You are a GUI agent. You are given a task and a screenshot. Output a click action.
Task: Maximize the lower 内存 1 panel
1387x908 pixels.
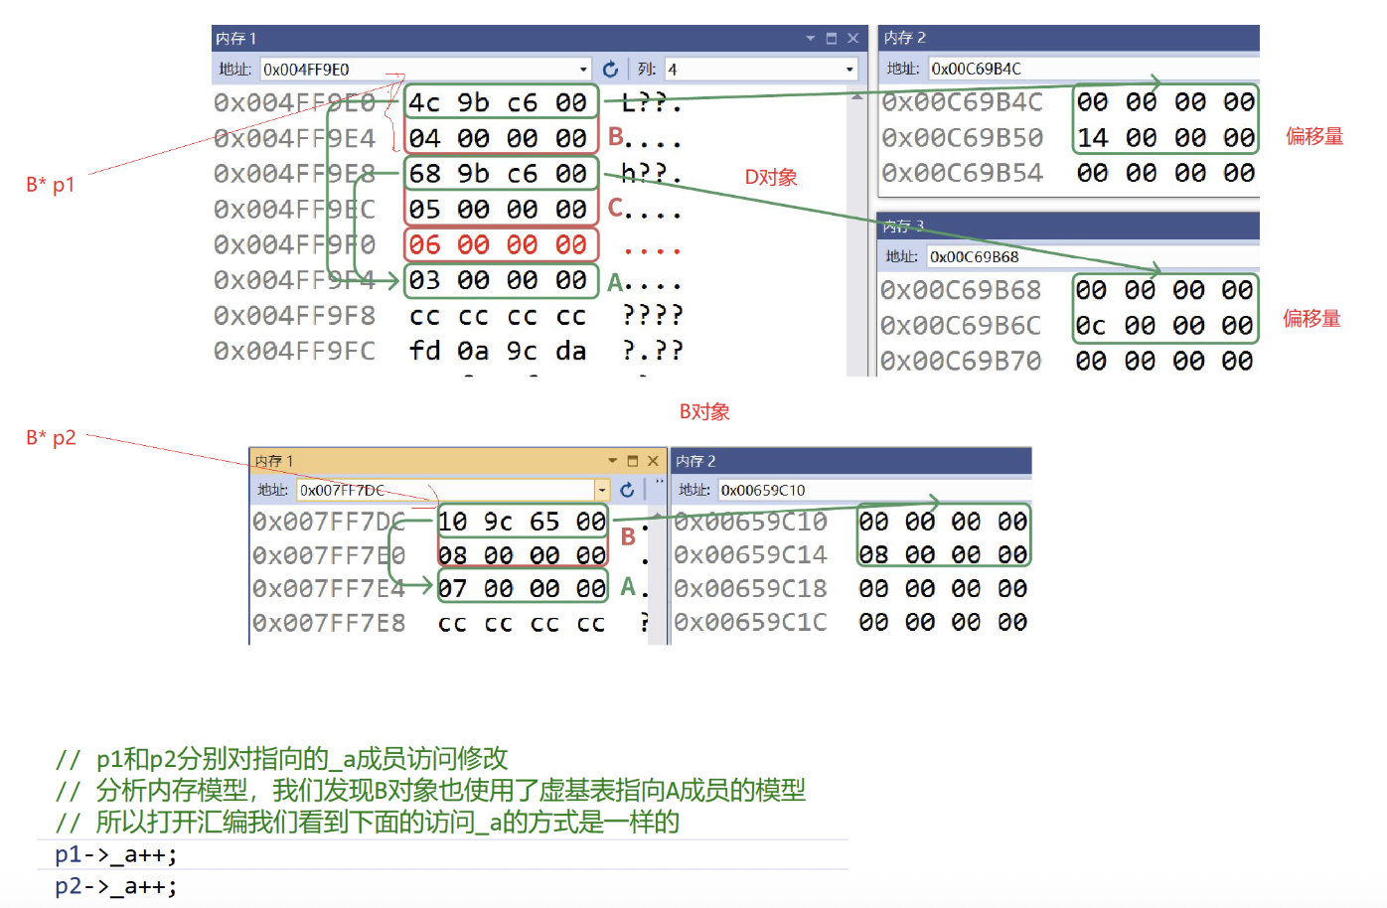click(x=632, y=461)
